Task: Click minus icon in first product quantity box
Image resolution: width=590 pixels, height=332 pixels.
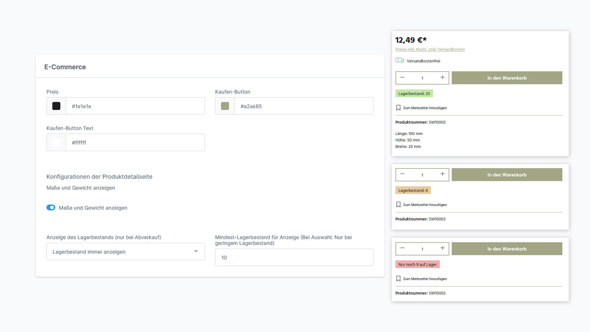Action: click(402, 77)
